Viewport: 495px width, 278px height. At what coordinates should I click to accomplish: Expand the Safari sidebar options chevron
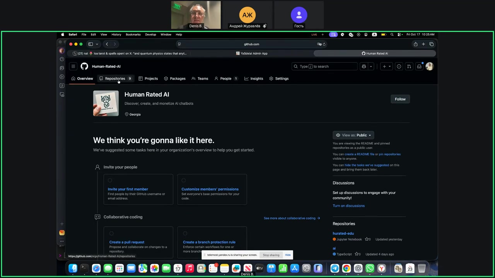97,44
